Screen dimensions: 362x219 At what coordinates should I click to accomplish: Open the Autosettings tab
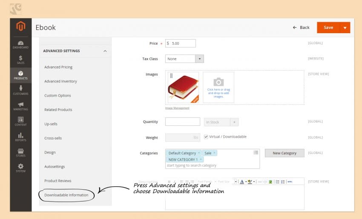(55, 166)
